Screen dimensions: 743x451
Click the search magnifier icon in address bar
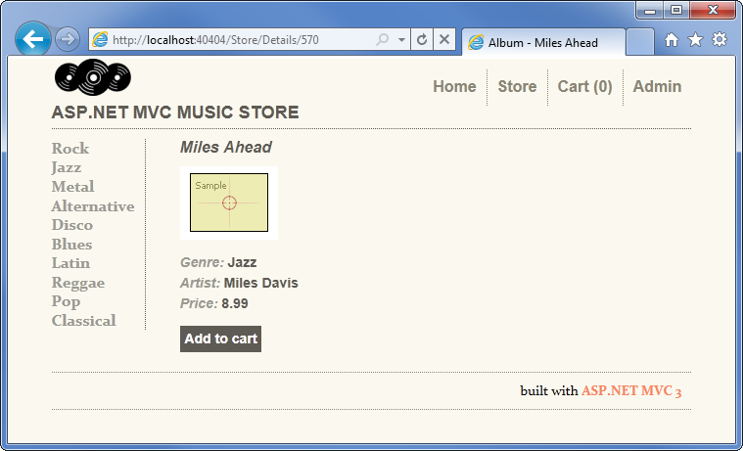pos(382,40)
